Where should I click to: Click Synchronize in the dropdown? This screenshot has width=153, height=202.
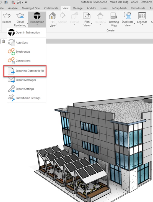(x=26, y=52)
